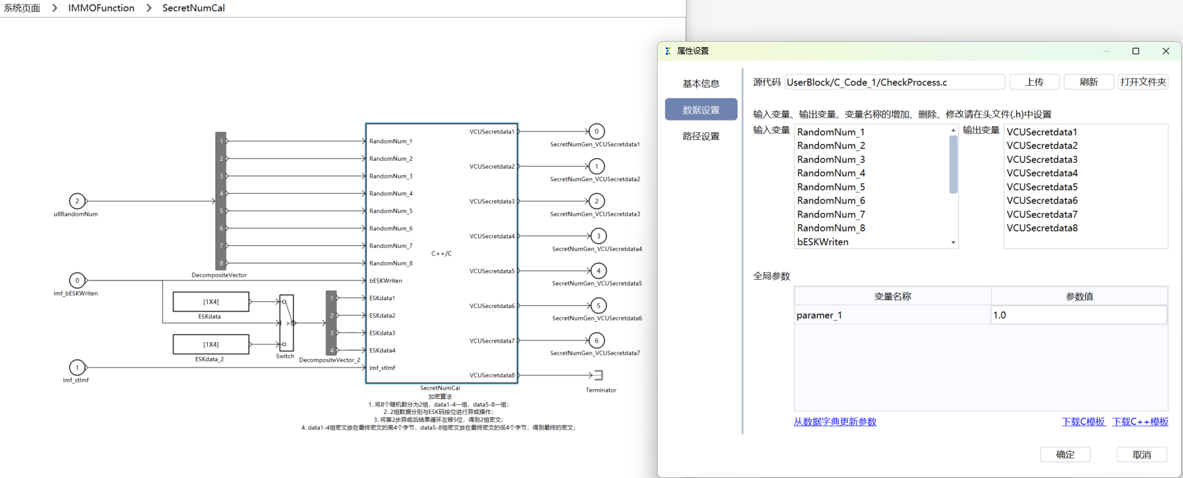The image size is (1183, 478).
Task: Select the SecretNumGen_VCUSecretdata1 outport circle
Action: coord(597,131)
